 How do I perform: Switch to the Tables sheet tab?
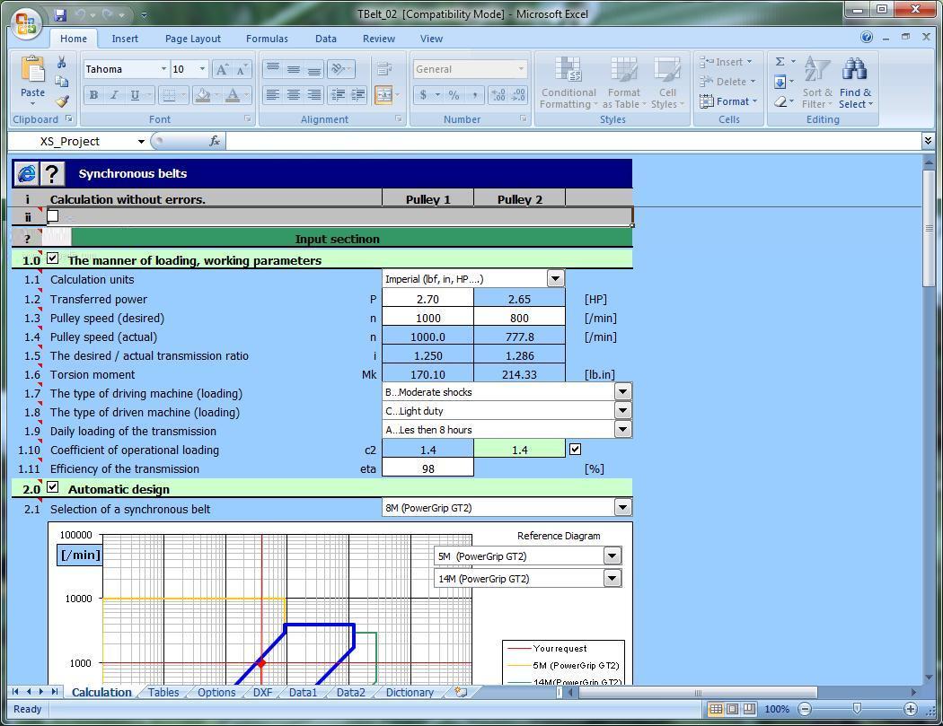pos(163,692)
